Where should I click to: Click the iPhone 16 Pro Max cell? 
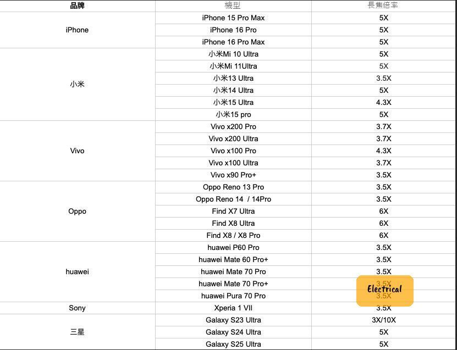[x=233, y=42]
